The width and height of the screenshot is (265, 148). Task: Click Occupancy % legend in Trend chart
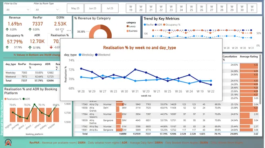pos(172,24)
